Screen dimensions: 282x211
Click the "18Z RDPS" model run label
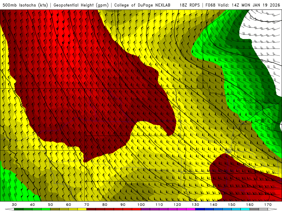190,5
